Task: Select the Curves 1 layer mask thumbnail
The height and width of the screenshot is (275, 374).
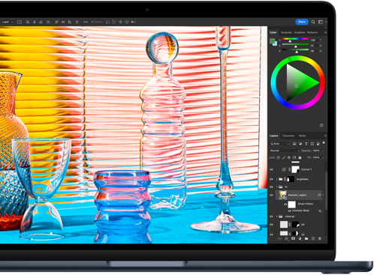Action: point(295,169)
